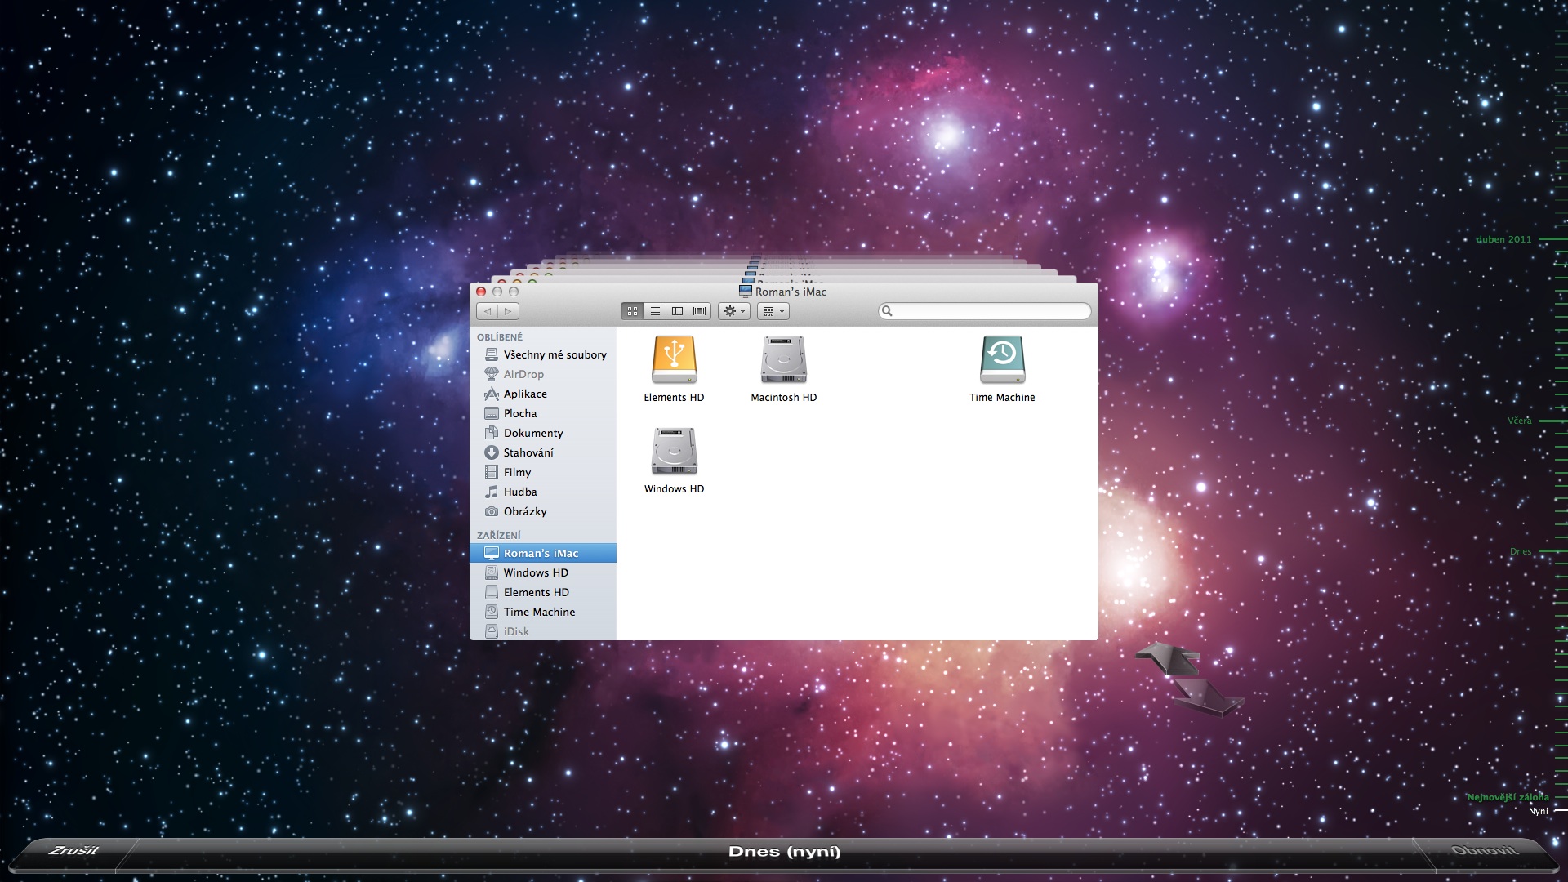The image size is (1568, 882).
Task: Switch to list view mode
Action: click(655, 311)
